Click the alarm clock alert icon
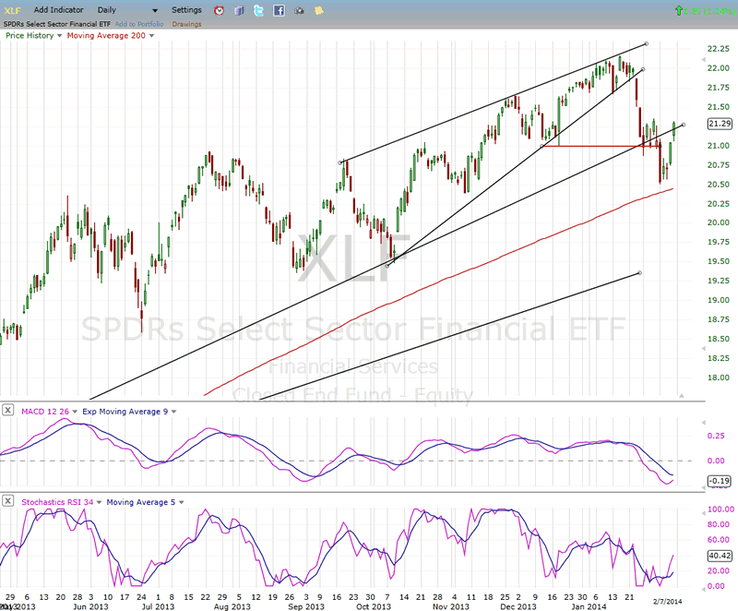Viewport: 738px width, 611px height. tap(219, 10)
